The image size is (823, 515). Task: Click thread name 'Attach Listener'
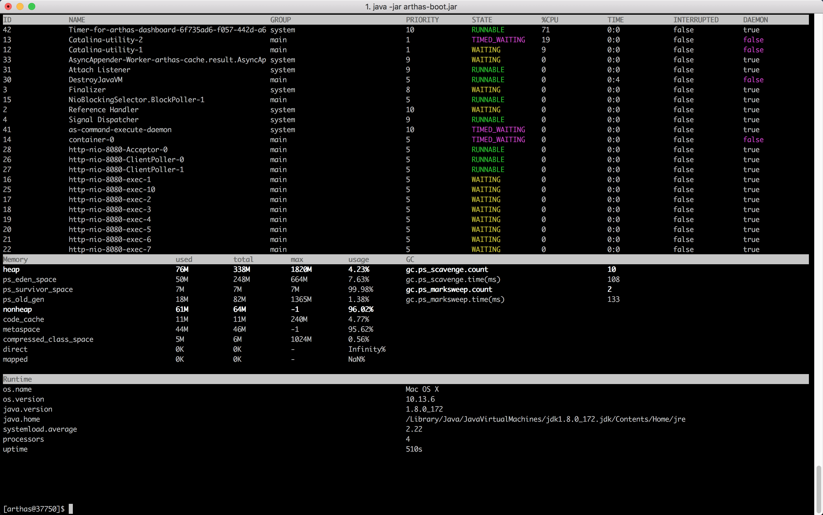[99, 70]
